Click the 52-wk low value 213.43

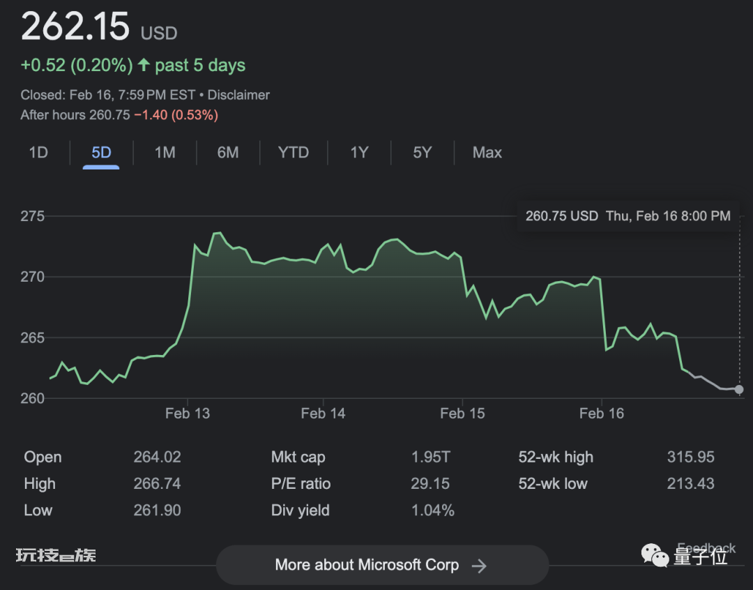[x=690, y=483]
